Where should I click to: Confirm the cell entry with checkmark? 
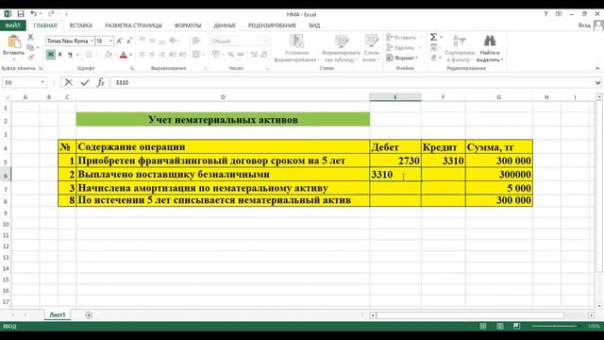click(x=85, y=82)
